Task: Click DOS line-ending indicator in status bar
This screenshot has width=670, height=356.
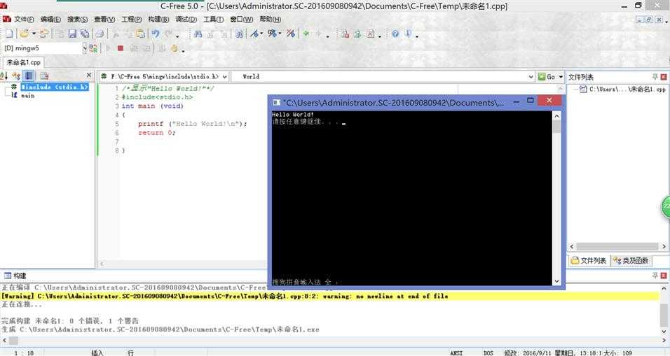Action: [488, 353]
